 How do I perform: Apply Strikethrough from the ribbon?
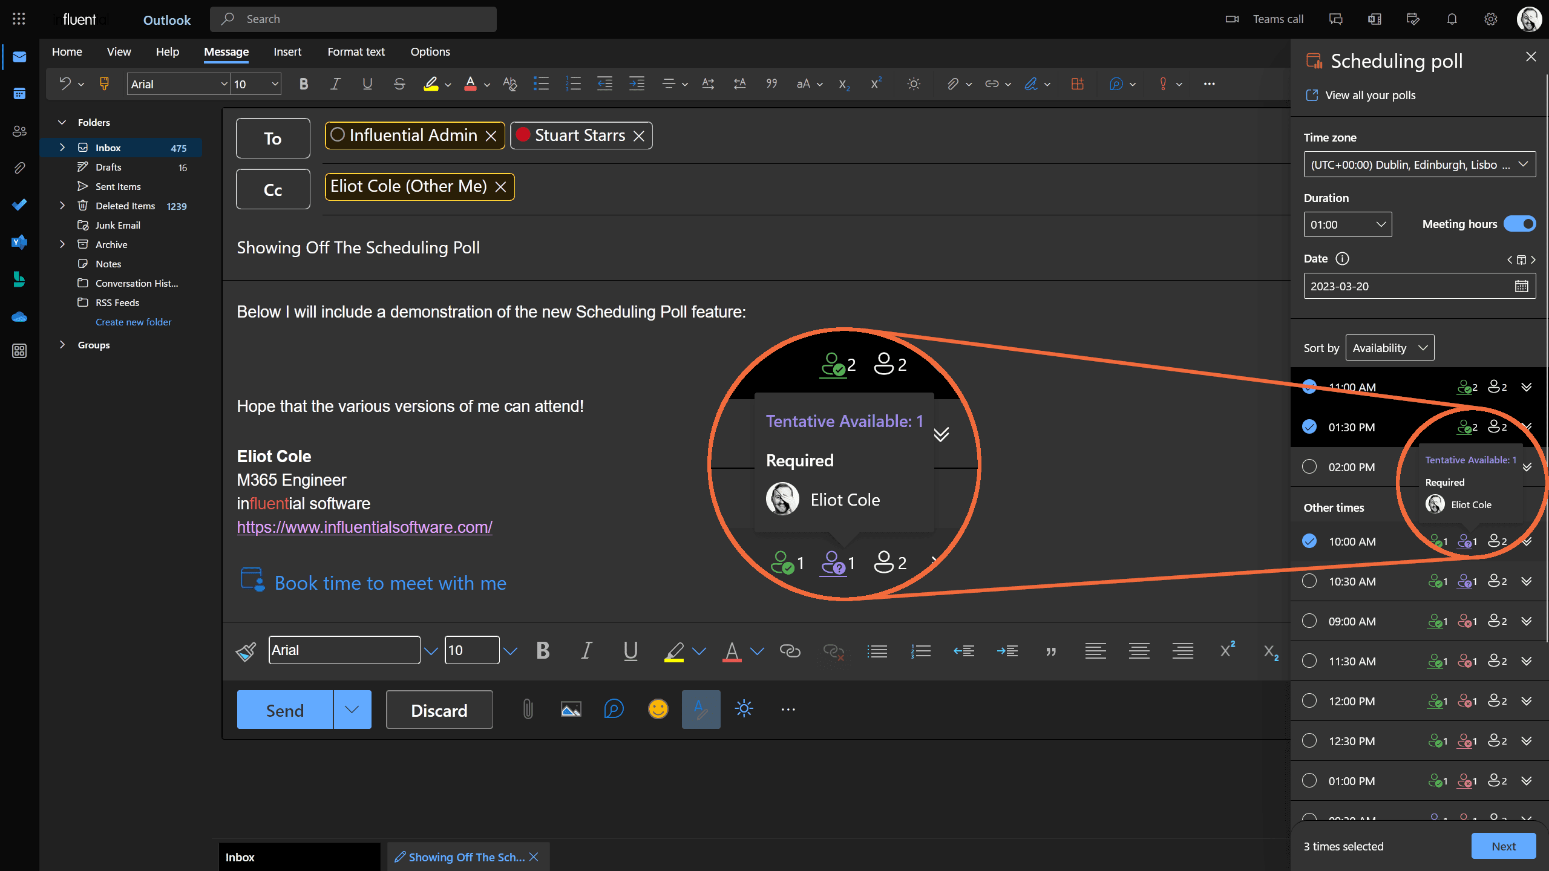[x=399, y=84]
